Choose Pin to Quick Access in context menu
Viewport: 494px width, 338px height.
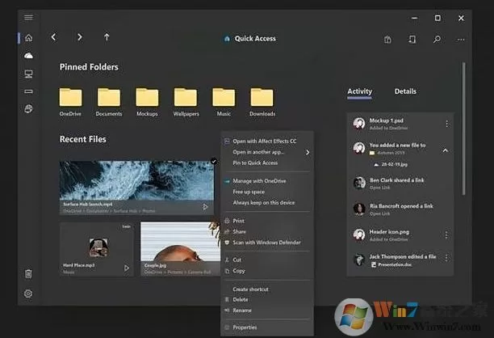pos(255,163)
